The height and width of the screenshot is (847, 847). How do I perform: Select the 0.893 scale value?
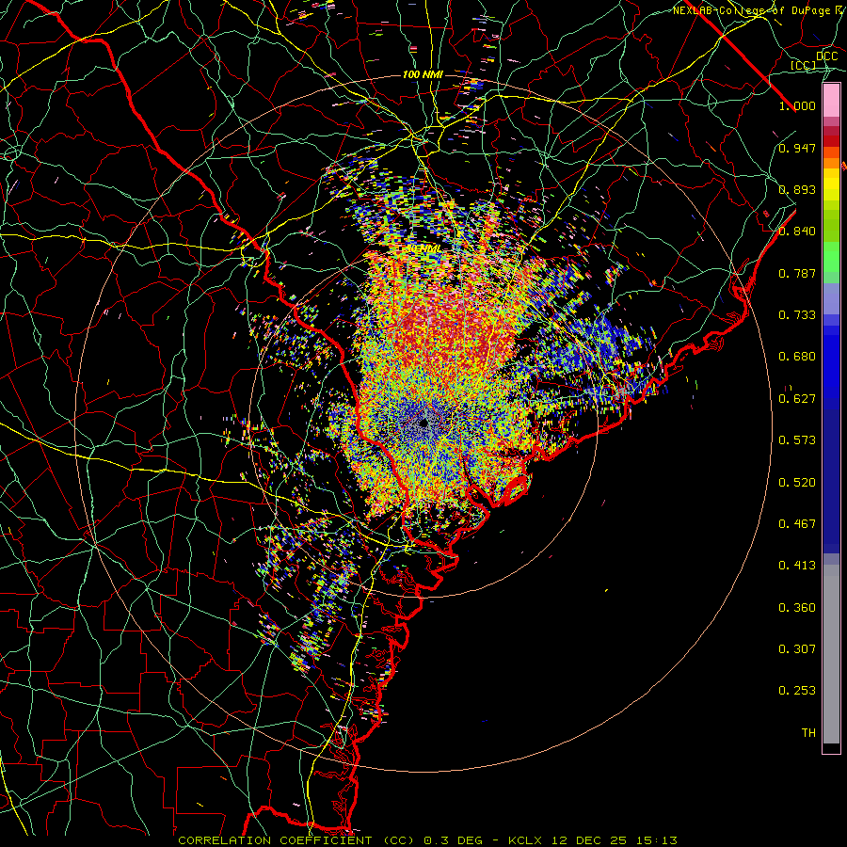coord(797,189)
